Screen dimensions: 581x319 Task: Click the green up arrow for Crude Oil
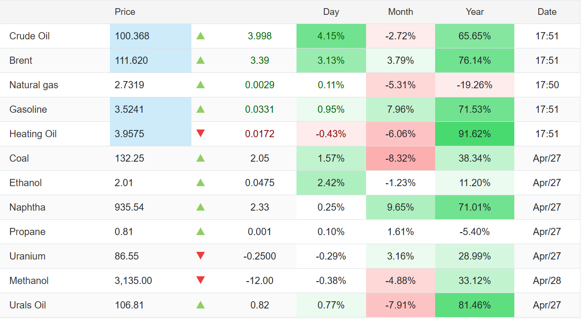tap(201, 36)
